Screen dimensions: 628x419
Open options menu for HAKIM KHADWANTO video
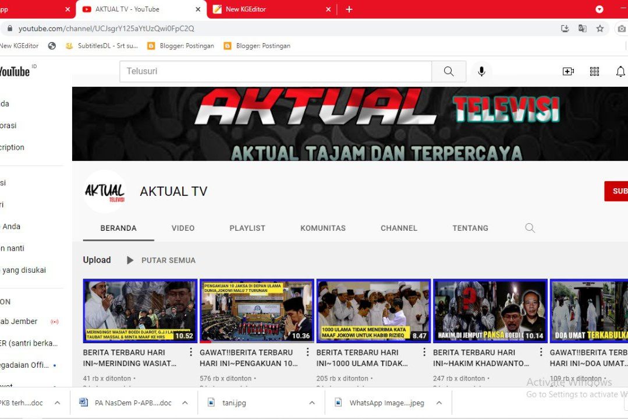point(541,352)
